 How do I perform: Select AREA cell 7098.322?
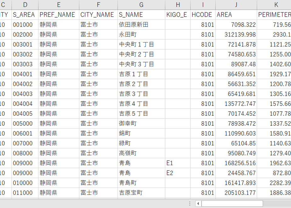coord(236,25)
